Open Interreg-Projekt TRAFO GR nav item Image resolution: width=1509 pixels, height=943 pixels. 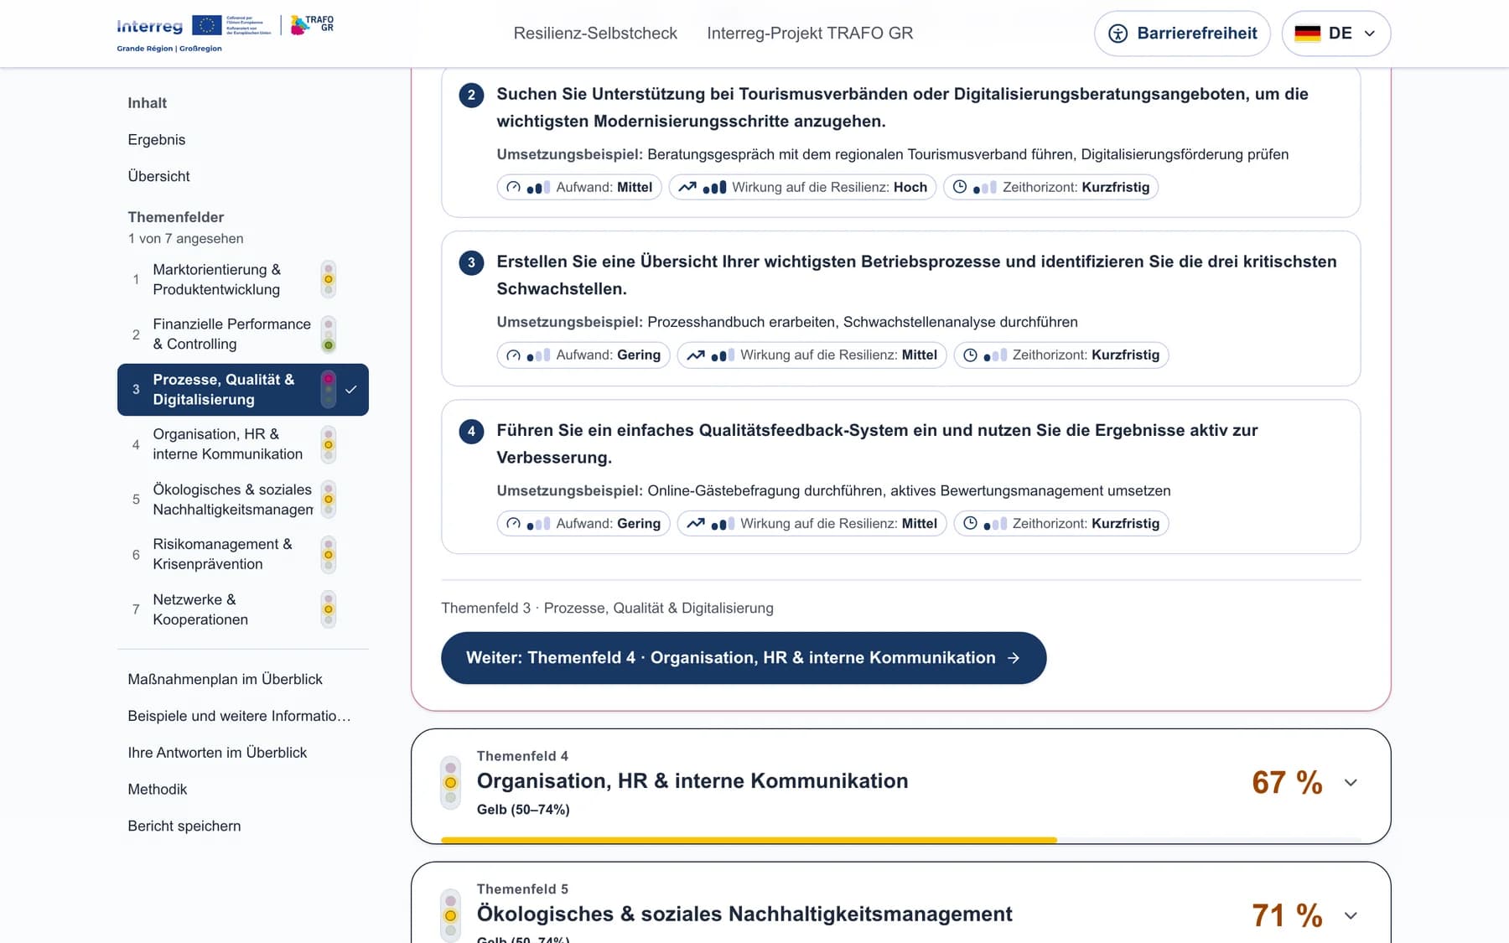pos(810,34)
